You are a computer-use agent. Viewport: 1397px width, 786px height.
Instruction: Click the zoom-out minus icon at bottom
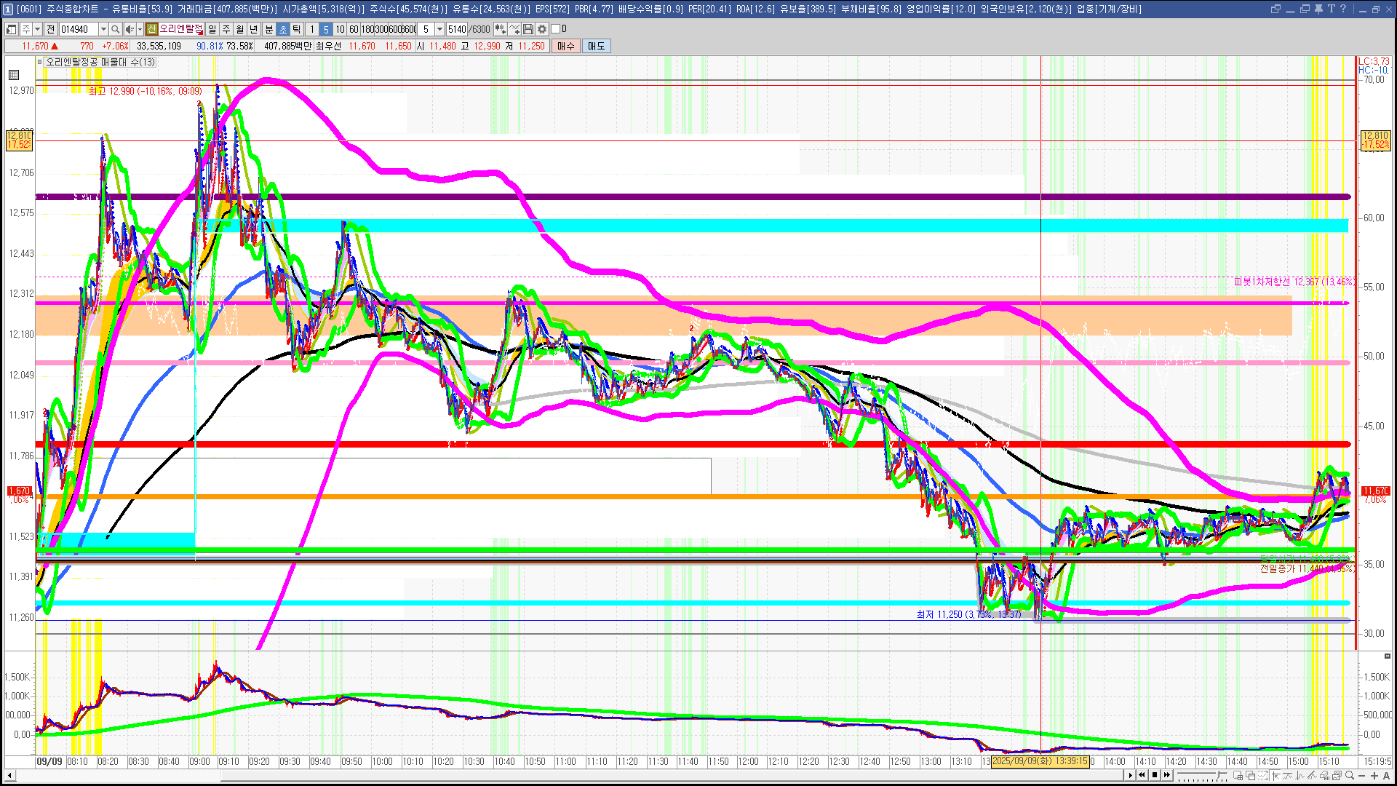tap(1362, 776)
